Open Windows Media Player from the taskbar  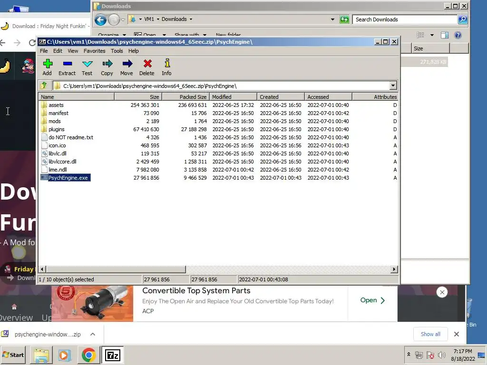click(x=65, y=355)
